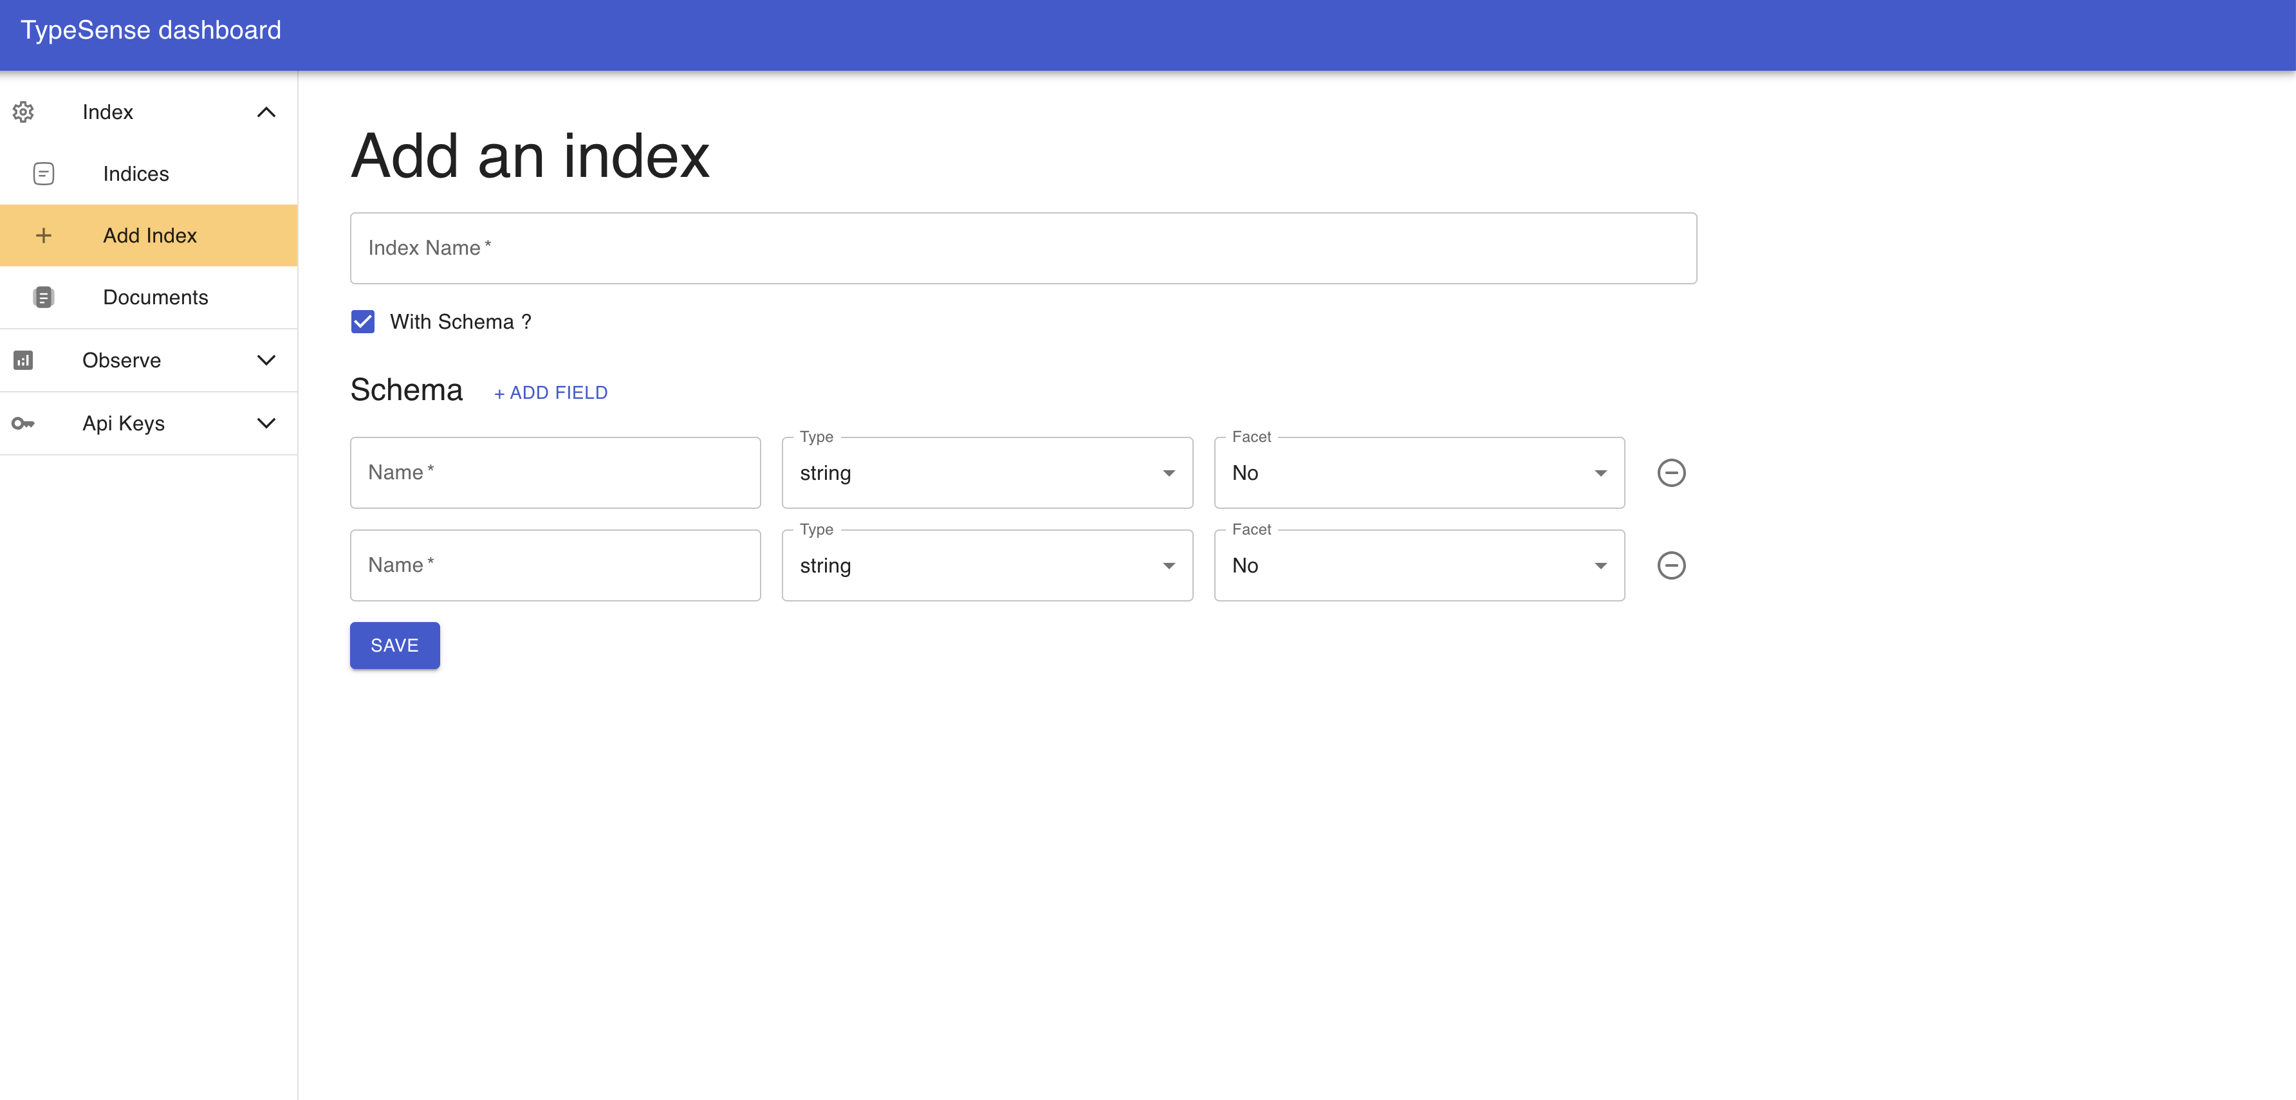Screen dimensions: 2296x1100
Task: Expand the Observe sidebar section
Action: 266,360
